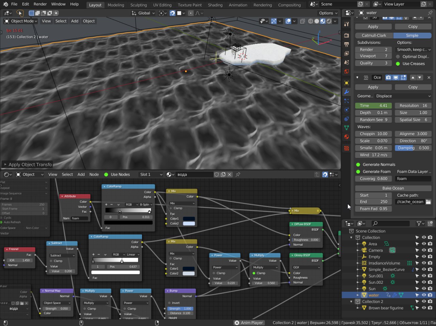This screenshot has height=326, width=436.
Task: Open viewport Add menu
Action: tap(75, 21)
